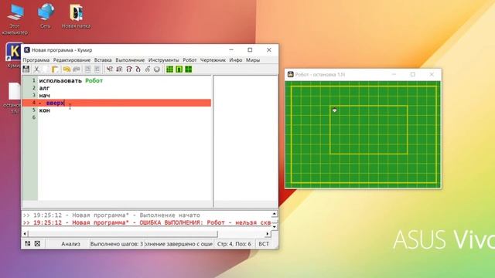Click the ВСТ insert mode indicator
Viewport: 495px width, 278px height.
264,244
